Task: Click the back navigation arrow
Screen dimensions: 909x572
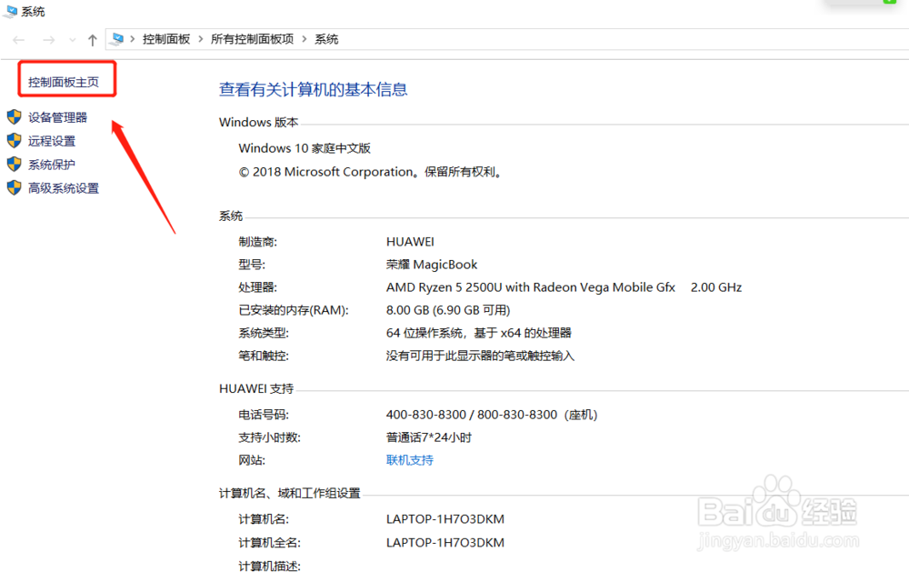Action: tap(17, 39)
